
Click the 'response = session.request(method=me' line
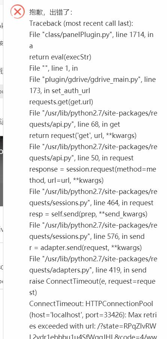point(93,170)
